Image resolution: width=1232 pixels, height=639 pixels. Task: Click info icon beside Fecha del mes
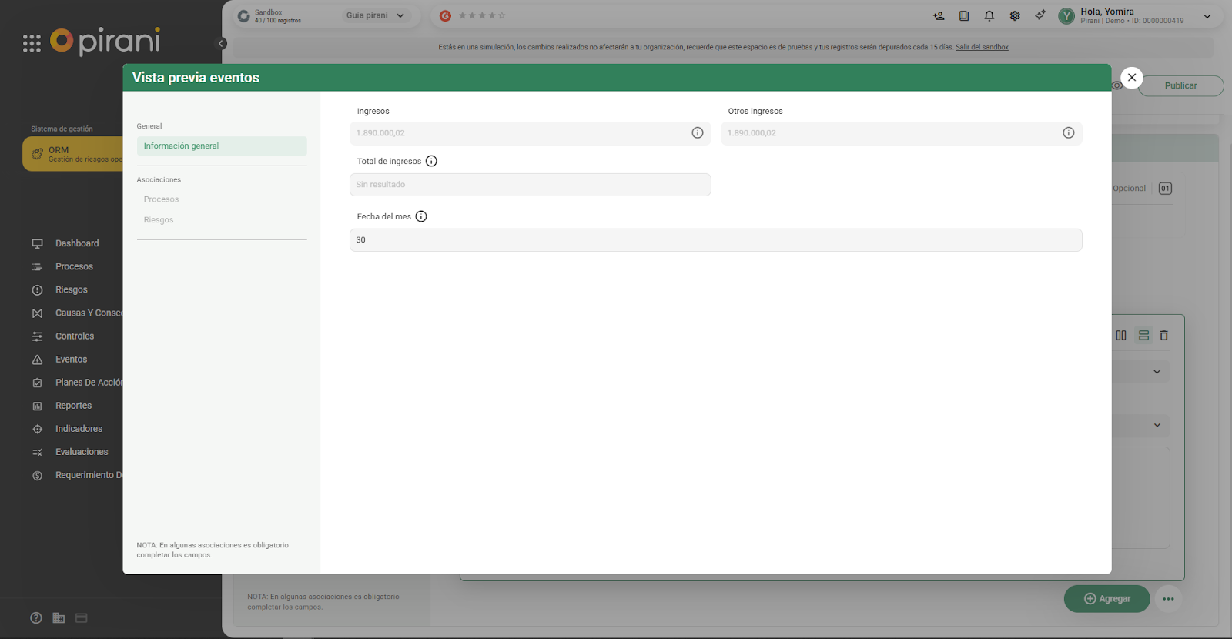coord(421,217)
